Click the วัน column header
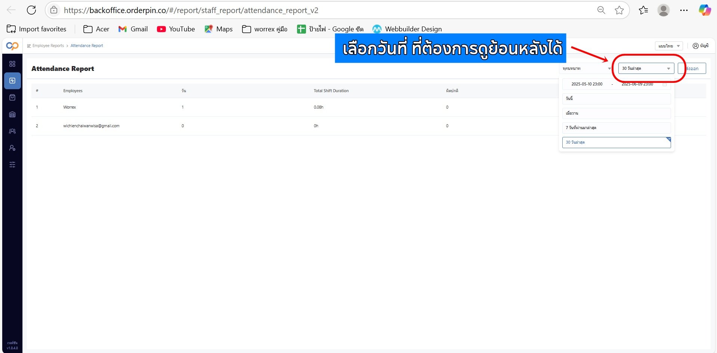 184,91
